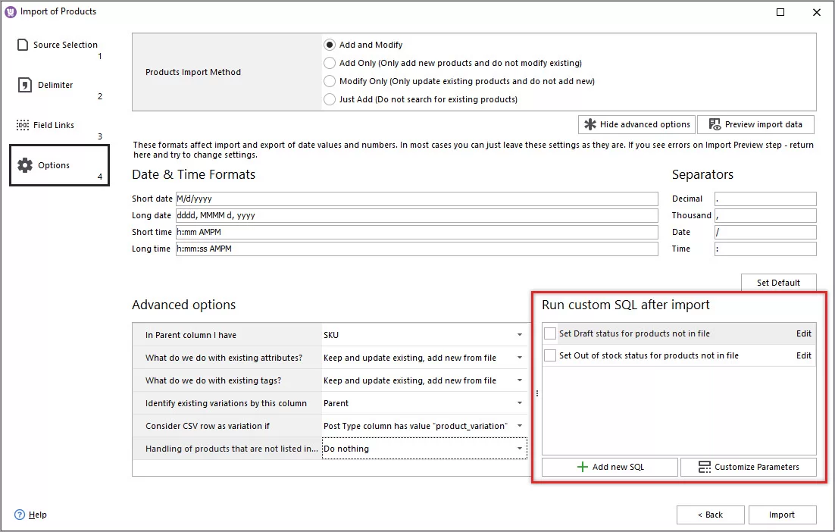Screen dimensions: 835x532
Task: Check Set Out of stock status option
Action: [549, 355]
